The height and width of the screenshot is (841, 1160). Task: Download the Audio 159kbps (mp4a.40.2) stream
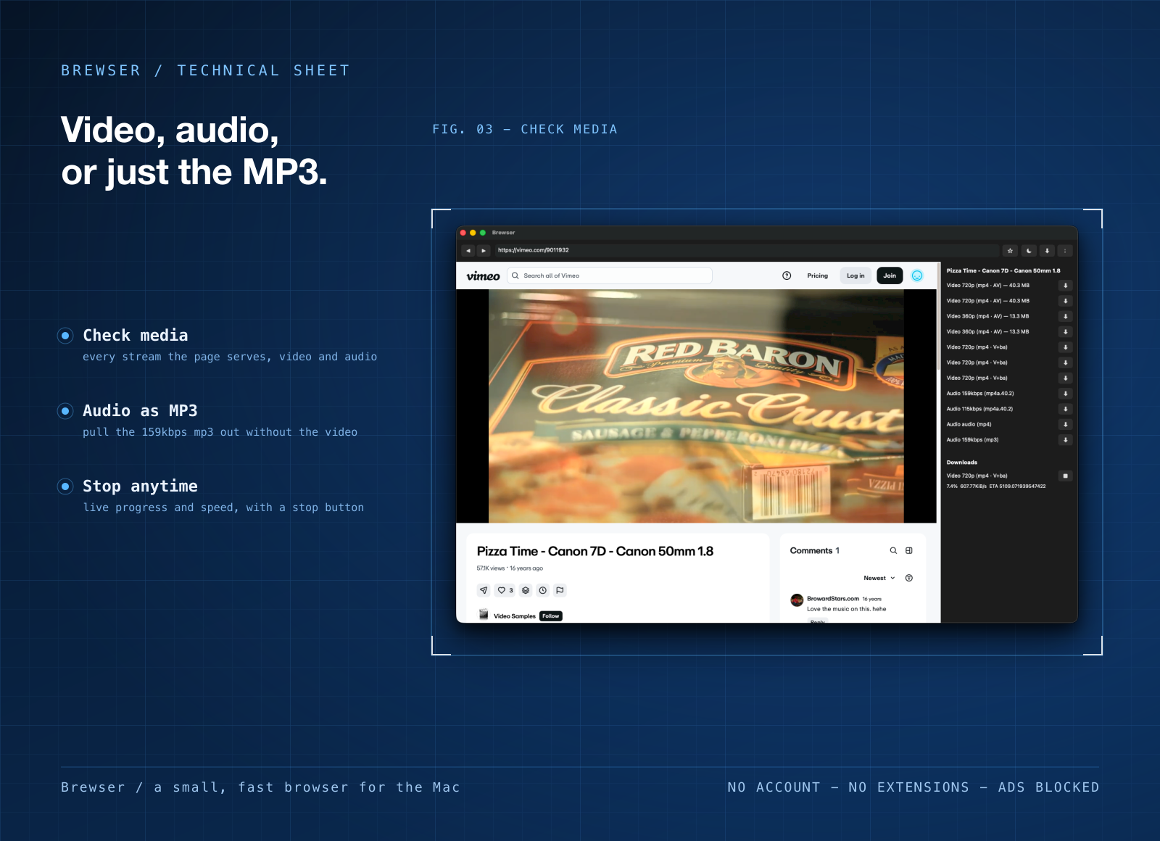pyautogui.click(x=1066, y=394)
